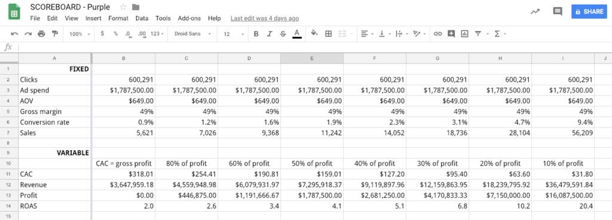Select column E header

click(312, 58)
